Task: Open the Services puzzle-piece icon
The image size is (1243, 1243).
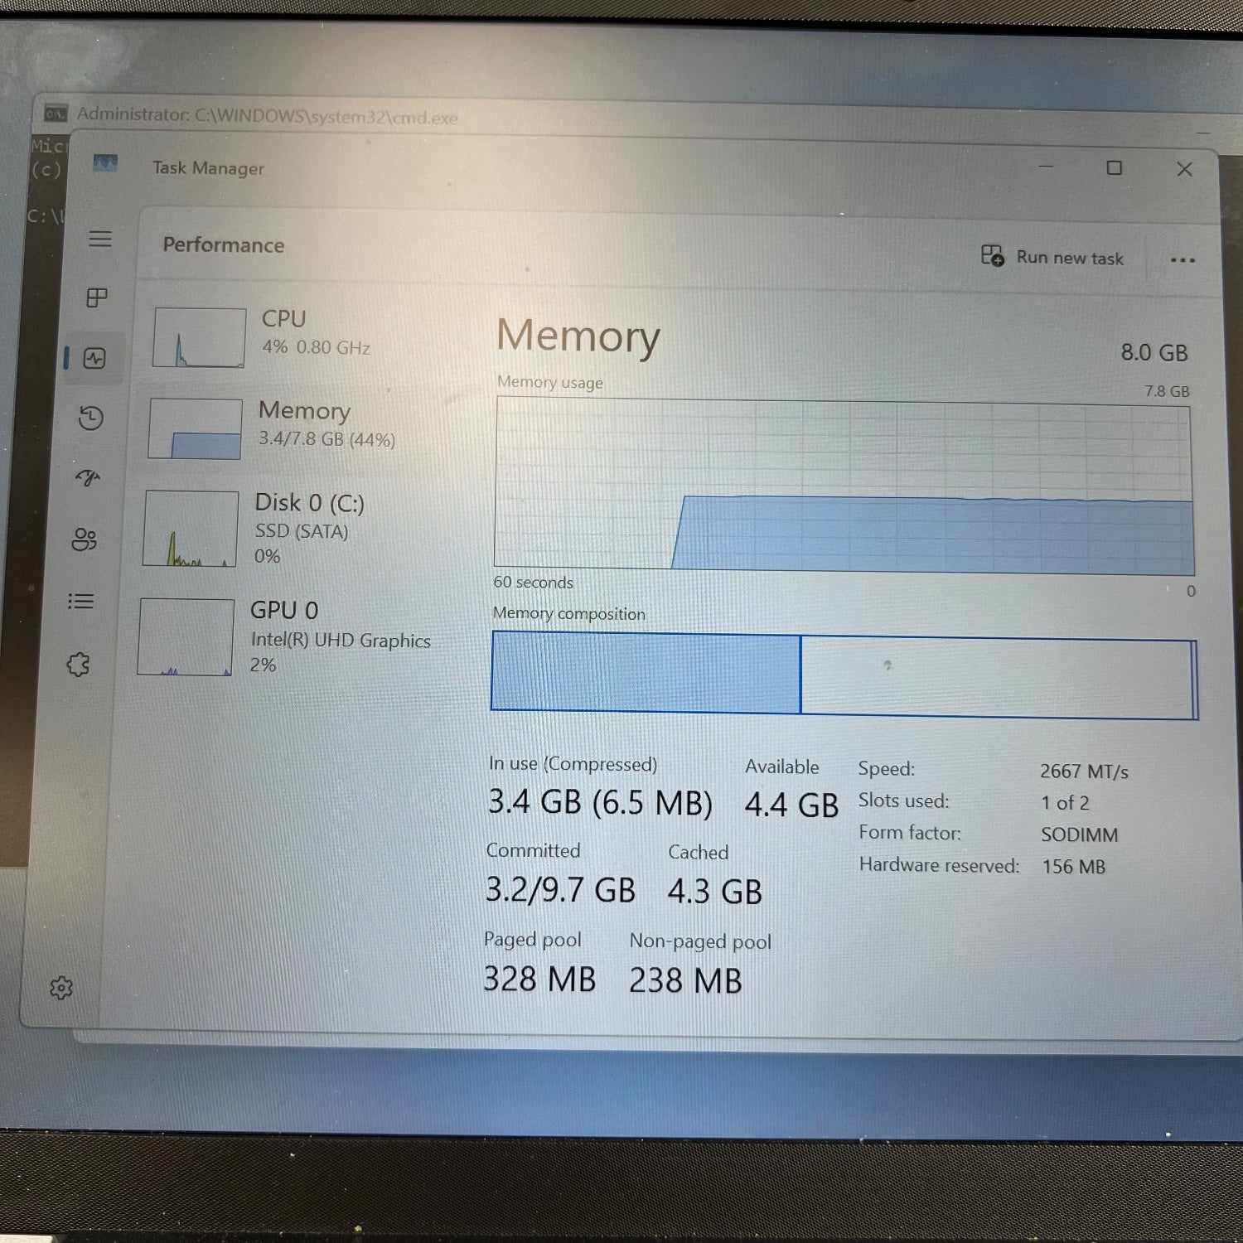Action: (79, 664)
